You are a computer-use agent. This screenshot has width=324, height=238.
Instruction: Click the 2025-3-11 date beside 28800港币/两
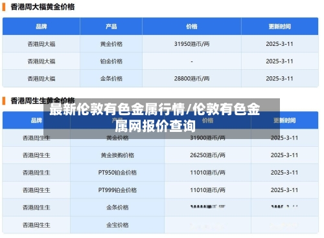click(279, 79)
